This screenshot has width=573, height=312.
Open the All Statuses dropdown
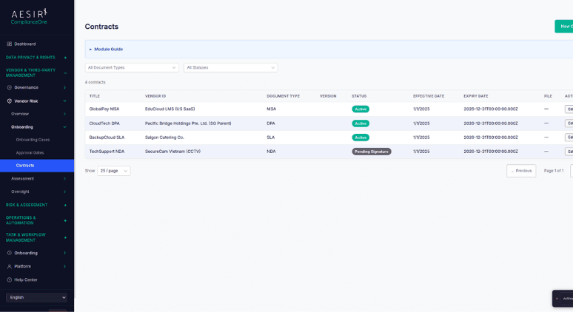[230, 67]
